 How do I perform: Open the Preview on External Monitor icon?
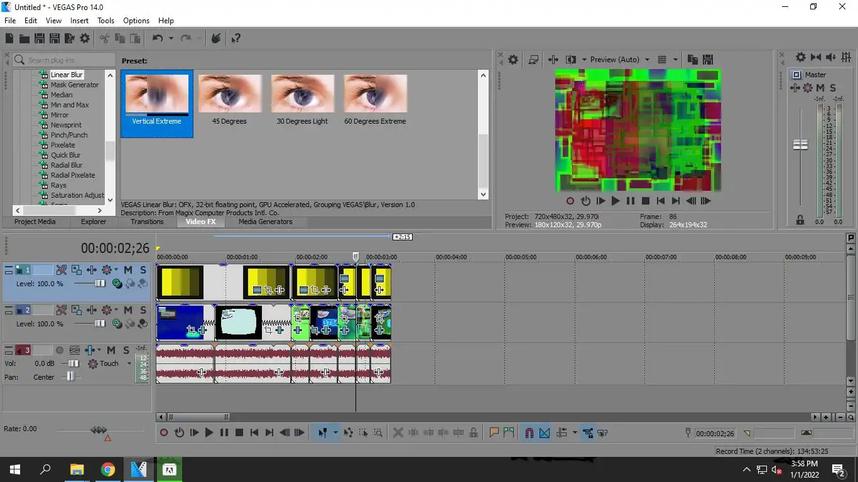click(x=533, y=60)
